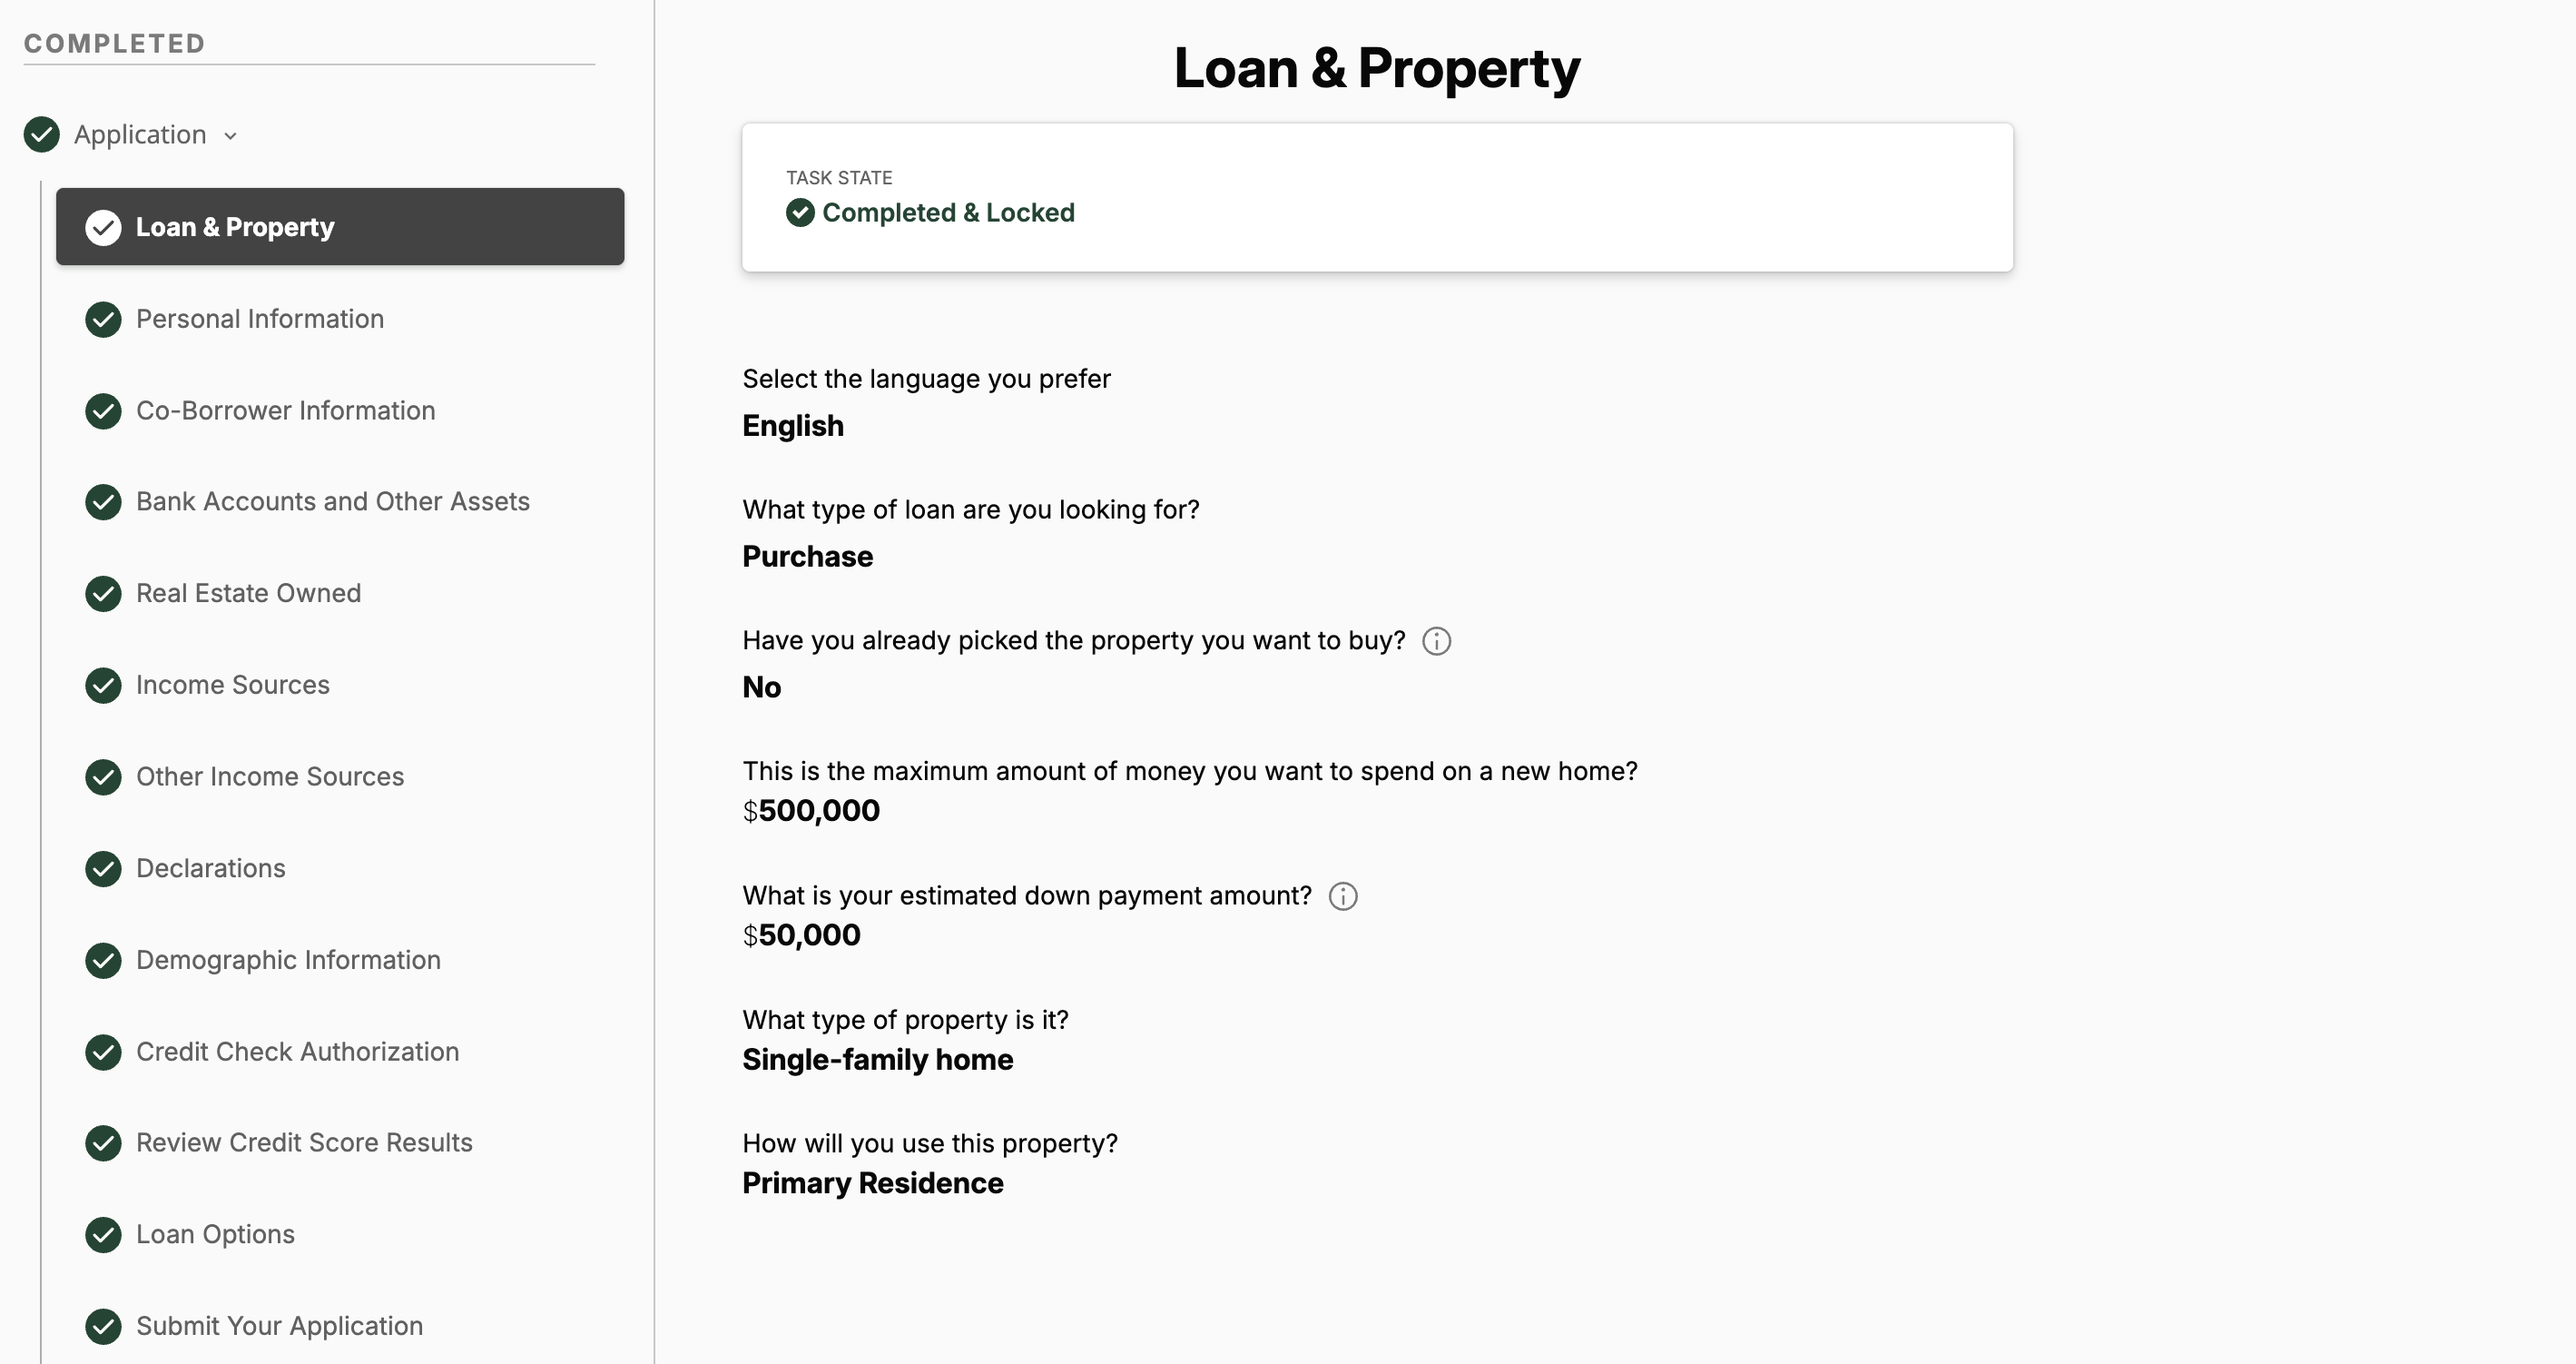Viewport: 2576px width, 1364px height.
Task: Open Demographic Information step
Action: click(288, 961)
